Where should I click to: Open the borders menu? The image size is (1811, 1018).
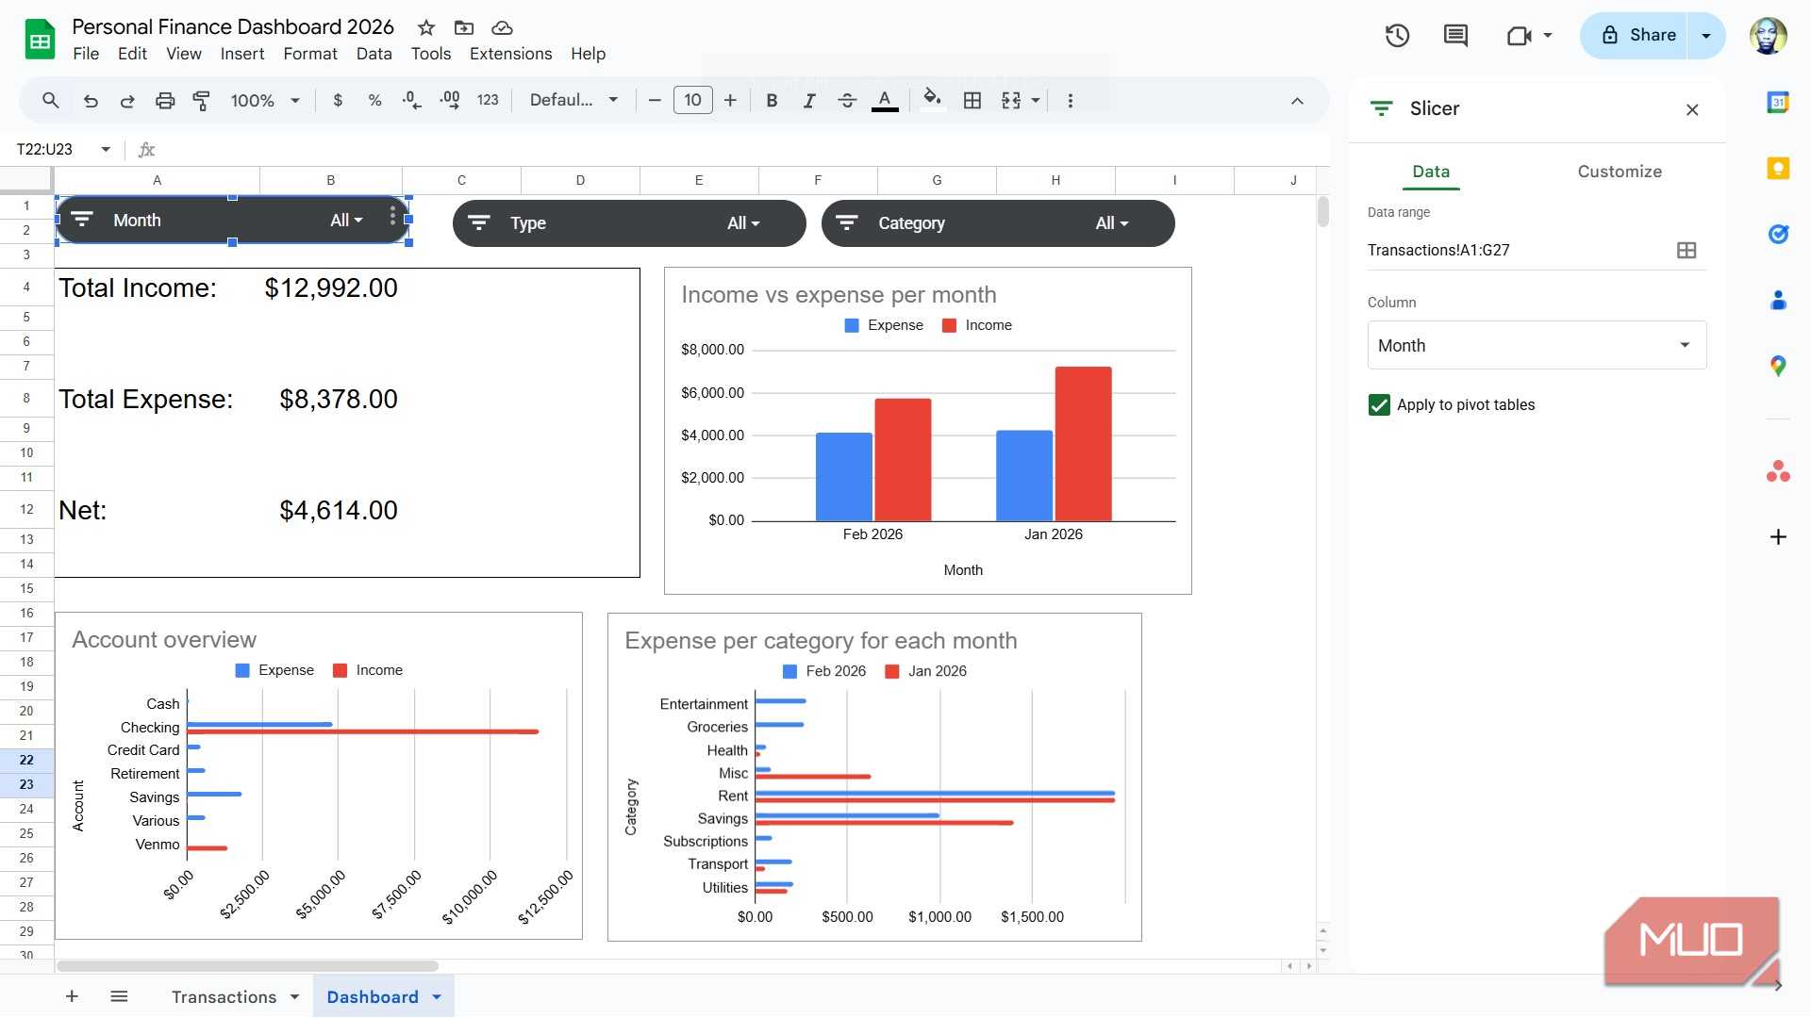pos(972,100)
